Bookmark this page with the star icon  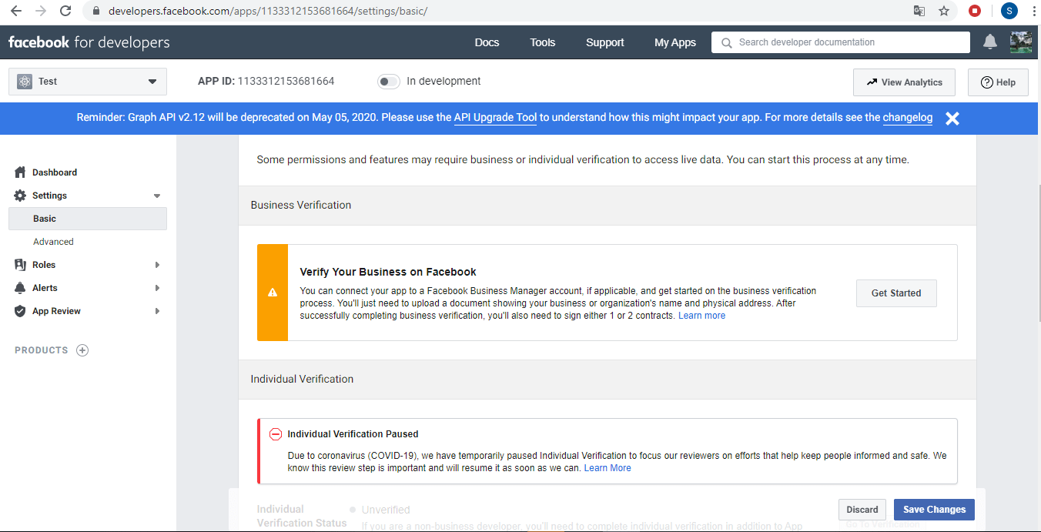click(944, 11)
